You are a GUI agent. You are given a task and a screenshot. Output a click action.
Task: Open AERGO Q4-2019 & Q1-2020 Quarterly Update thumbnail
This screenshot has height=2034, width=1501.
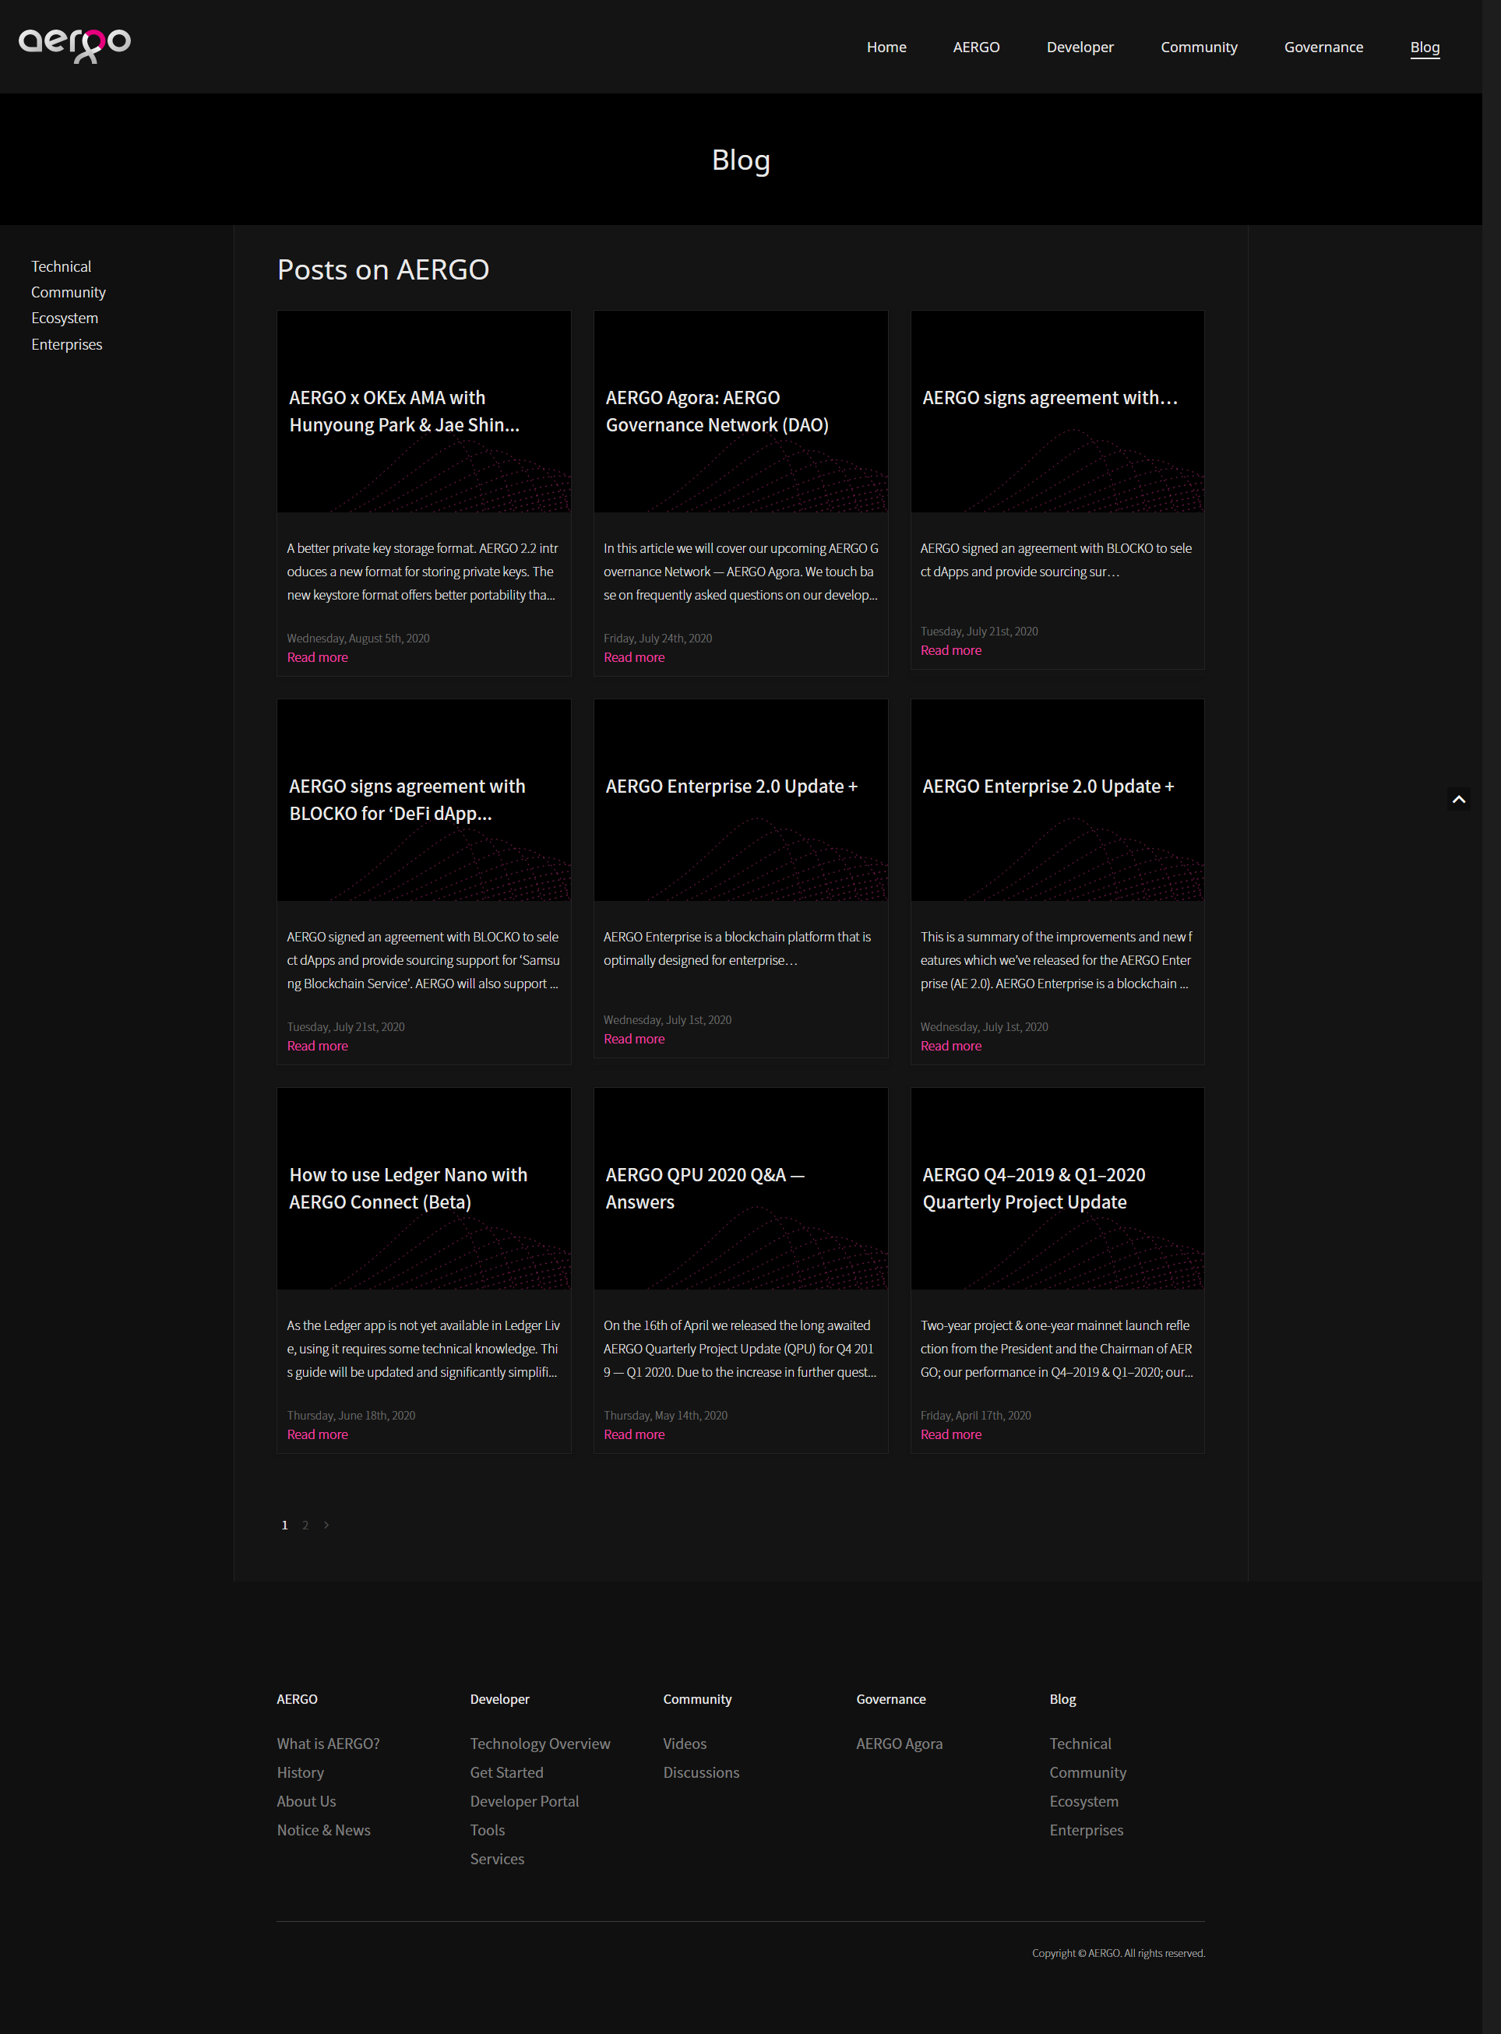pos(1057,1188)
